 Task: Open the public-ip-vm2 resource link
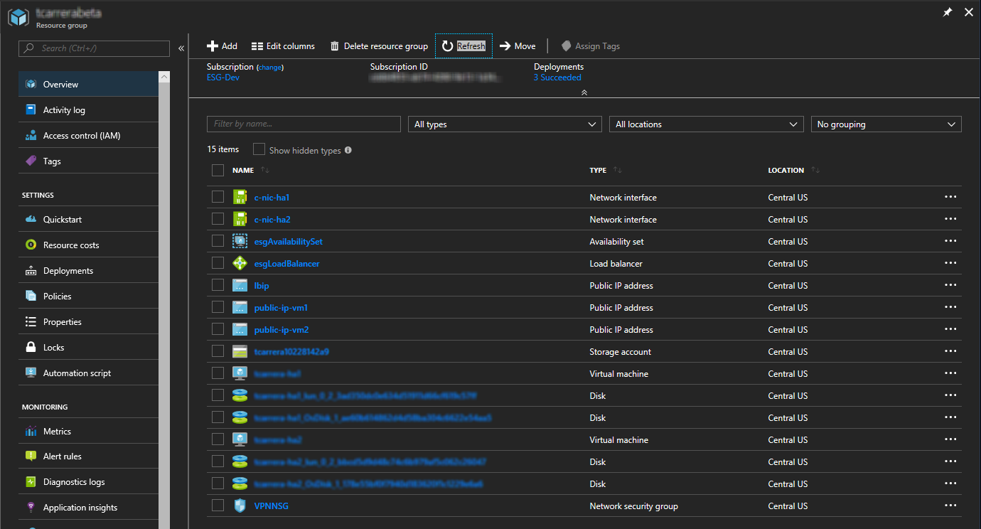[x=282, y=330]
